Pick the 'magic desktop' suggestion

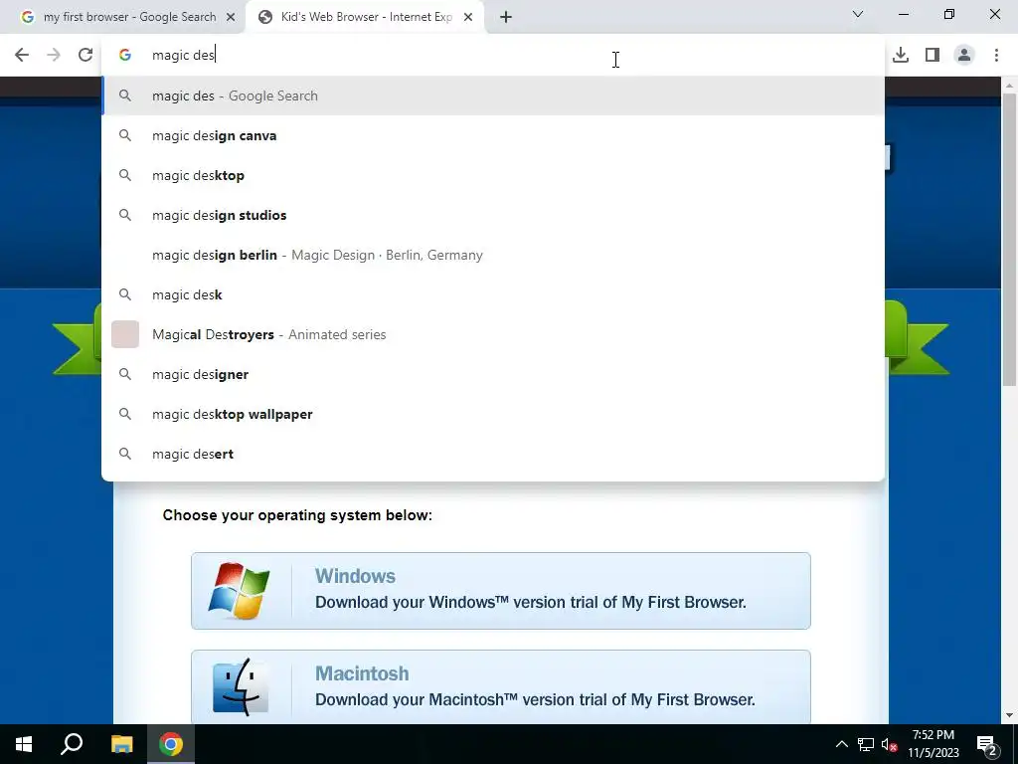tap(493, 175)
